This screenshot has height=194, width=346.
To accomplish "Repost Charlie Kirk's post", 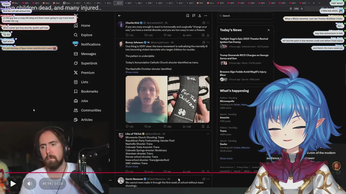I will point(149,35).
